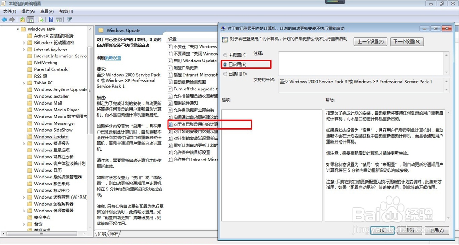
Task: Select the Windows Update tree item
Action: [51, 137]
